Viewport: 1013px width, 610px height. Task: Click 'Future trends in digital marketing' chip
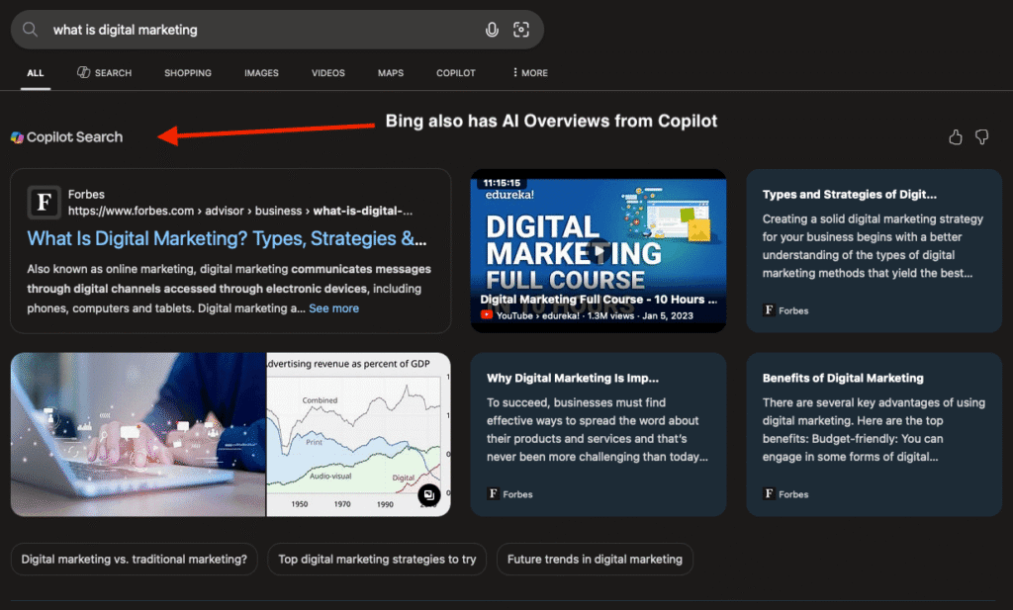pyautogui.click(x=595, y=560)
